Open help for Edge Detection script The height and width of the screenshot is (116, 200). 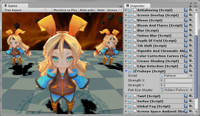coord(186,66)
